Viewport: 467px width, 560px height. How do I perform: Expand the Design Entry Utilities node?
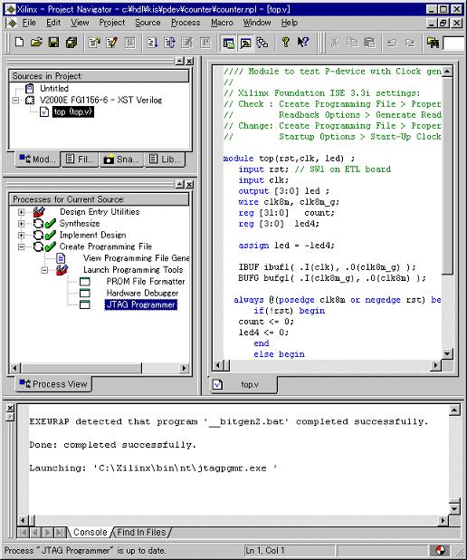[x=22, y=212]
